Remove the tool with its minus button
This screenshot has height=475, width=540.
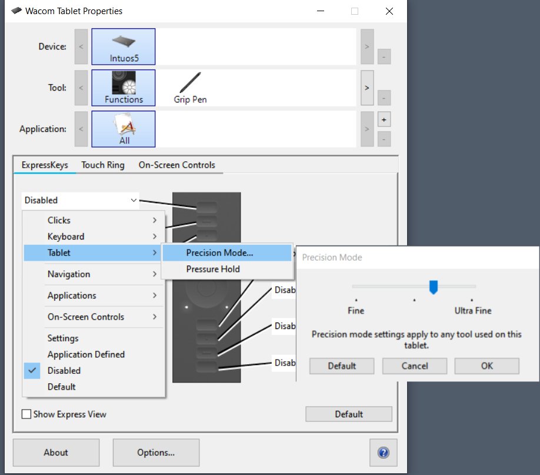(384, 98)
